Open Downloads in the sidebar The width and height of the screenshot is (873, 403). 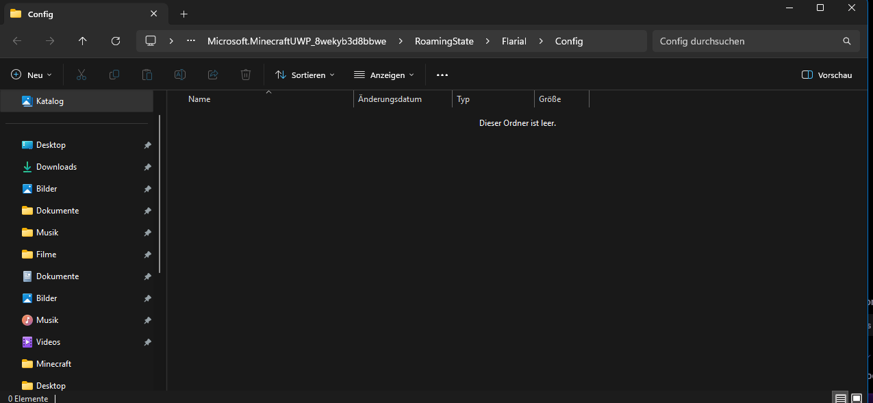[56, 167]
